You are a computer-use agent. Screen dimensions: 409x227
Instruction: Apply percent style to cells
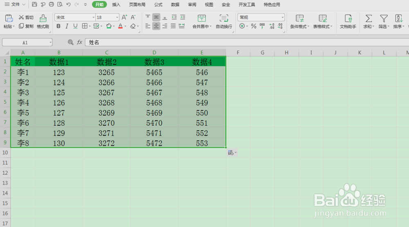coord(254,26)
